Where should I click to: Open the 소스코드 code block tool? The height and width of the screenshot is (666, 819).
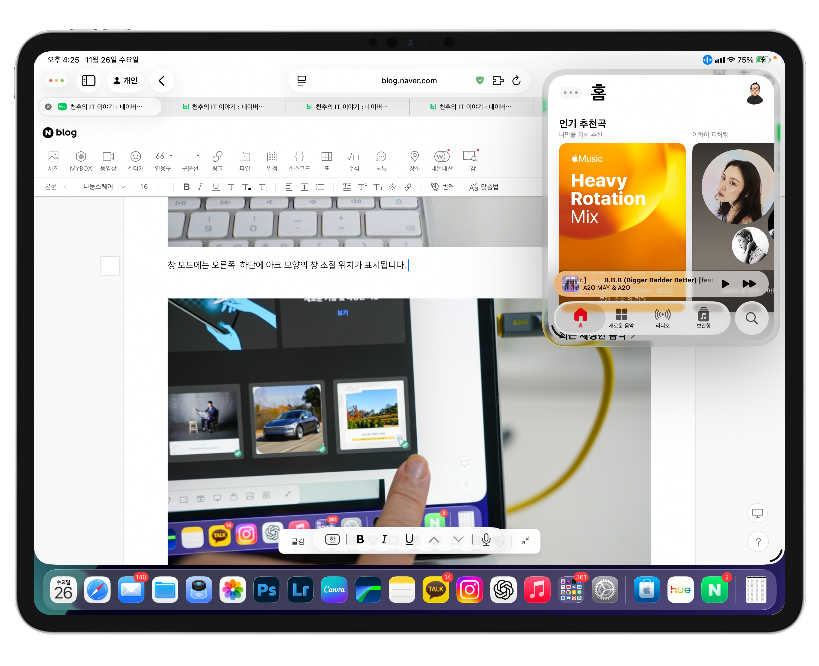tap(299, 157)
